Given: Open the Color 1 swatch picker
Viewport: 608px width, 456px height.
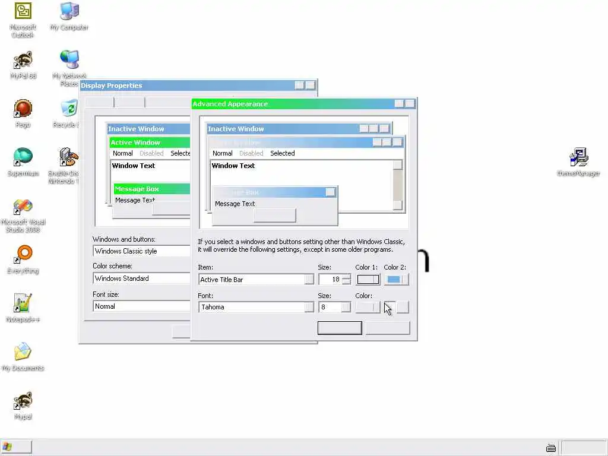Looking at the screenshot, I should click(x=368, y=280).
